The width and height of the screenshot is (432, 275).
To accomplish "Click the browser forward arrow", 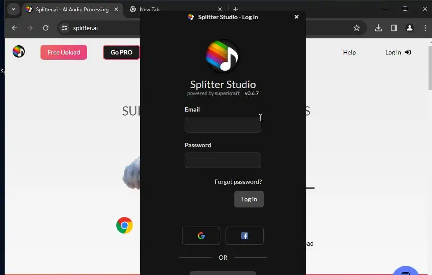I will [x=30, y=28].
